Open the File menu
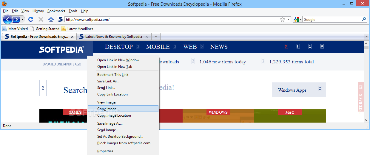Screen dimensions: 370x155 pos(6,11)
